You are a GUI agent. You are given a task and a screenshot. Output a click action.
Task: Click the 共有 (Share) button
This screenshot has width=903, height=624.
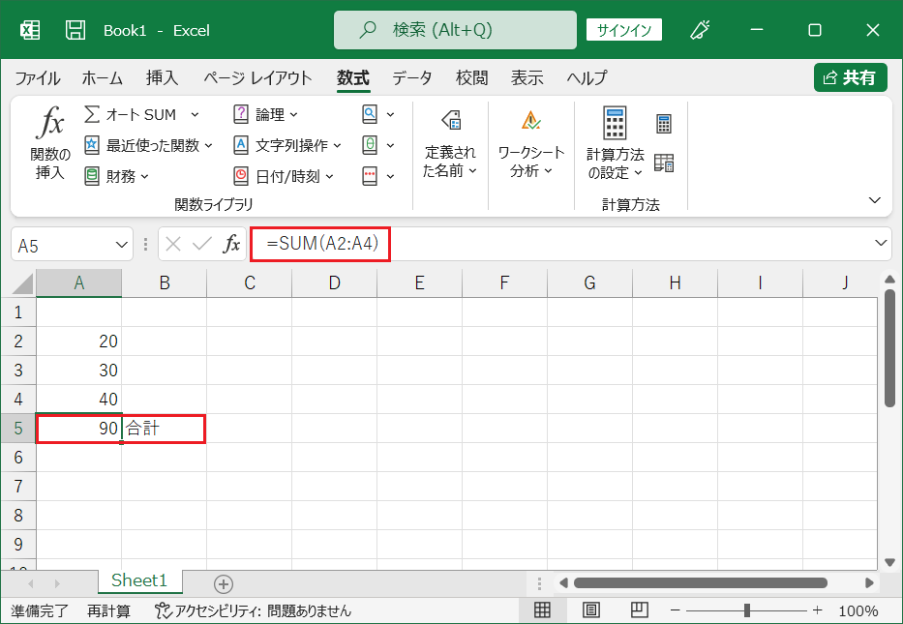850,77
